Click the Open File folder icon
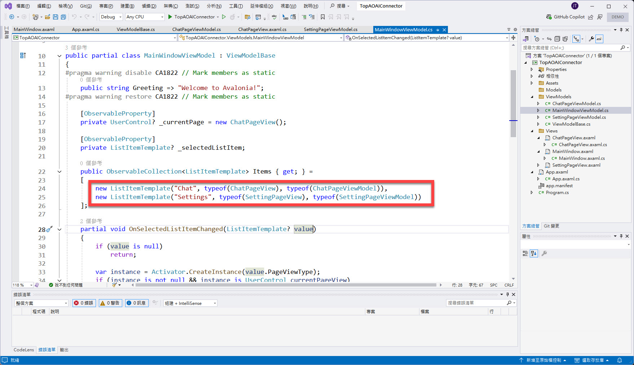Viewport: 634px width, 365px height. [47, 17]
